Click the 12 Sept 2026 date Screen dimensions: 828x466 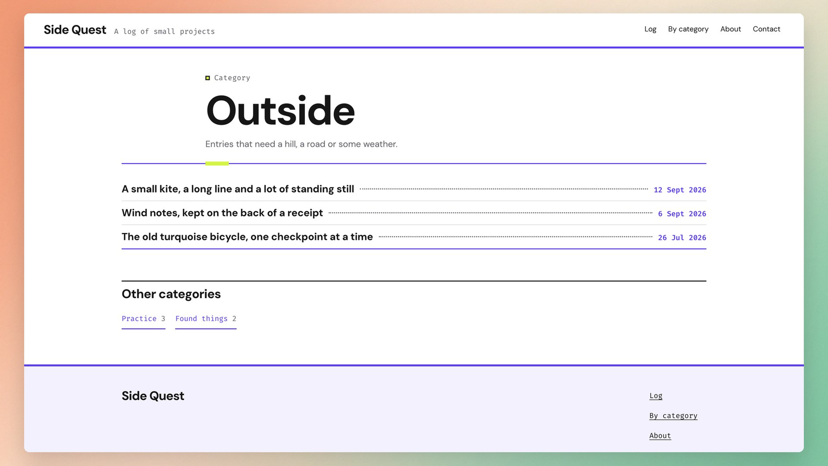tap(679, 190)
